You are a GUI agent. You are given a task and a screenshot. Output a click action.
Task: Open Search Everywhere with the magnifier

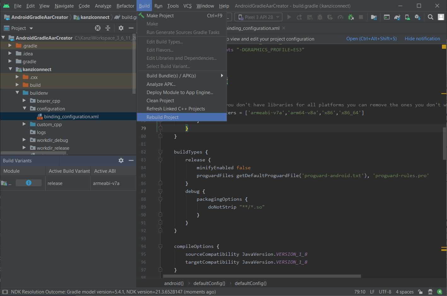431,17
